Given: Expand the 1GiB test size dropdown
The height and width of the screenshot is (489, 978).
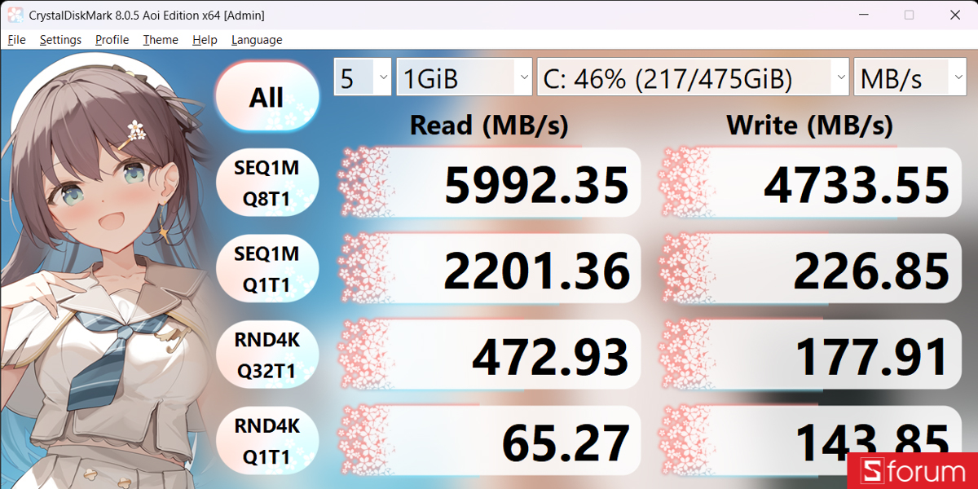Looking at the screenshot, I should click(465, 79).
